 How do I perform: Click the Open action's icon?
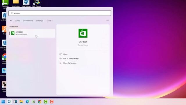(x=60, y=54)
